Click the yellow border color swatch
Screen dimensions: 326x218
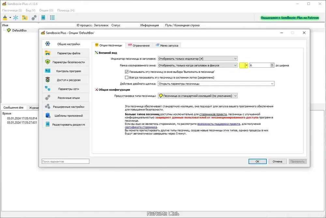(x=242, y=65)
